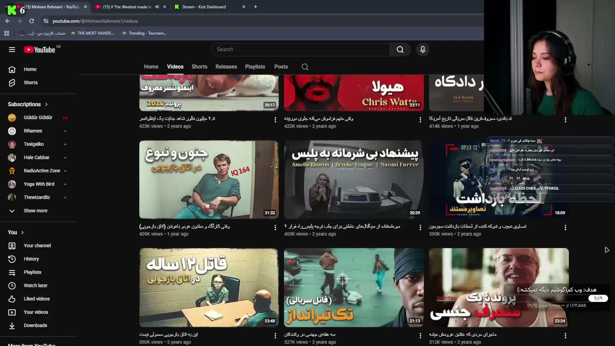Open the three-dot menu for the 393K views video

pos(565,227)
